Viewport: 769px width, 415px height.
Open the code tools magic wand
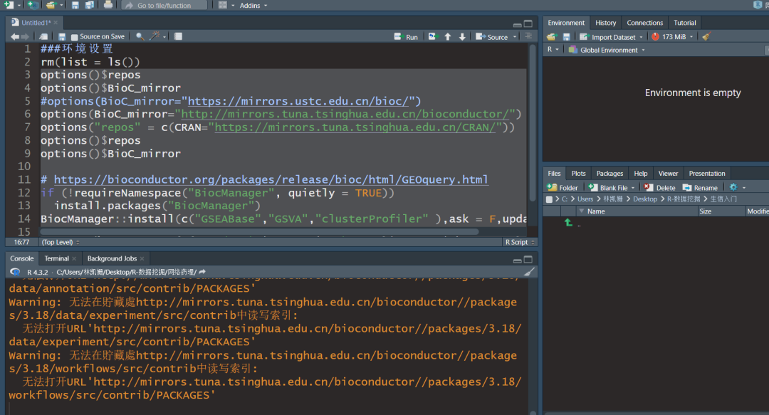(x=155, y=36)
